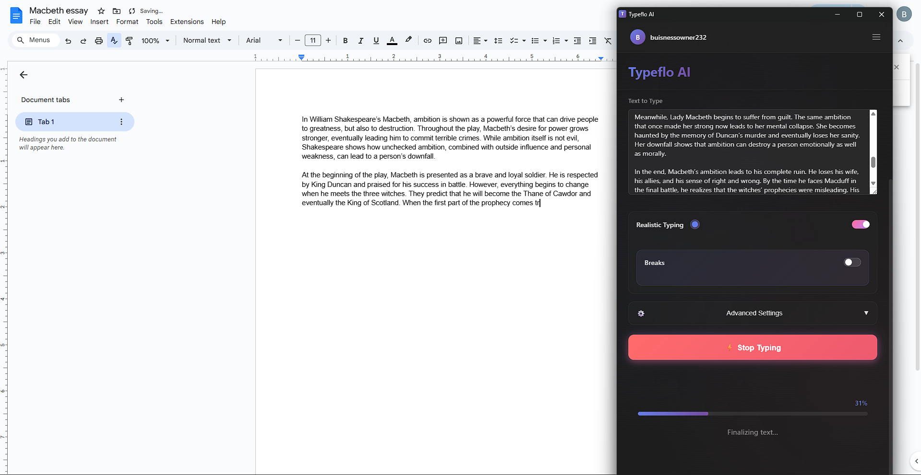Click the Insert link icon
The image size is (921, 475).
pos(427,41)
